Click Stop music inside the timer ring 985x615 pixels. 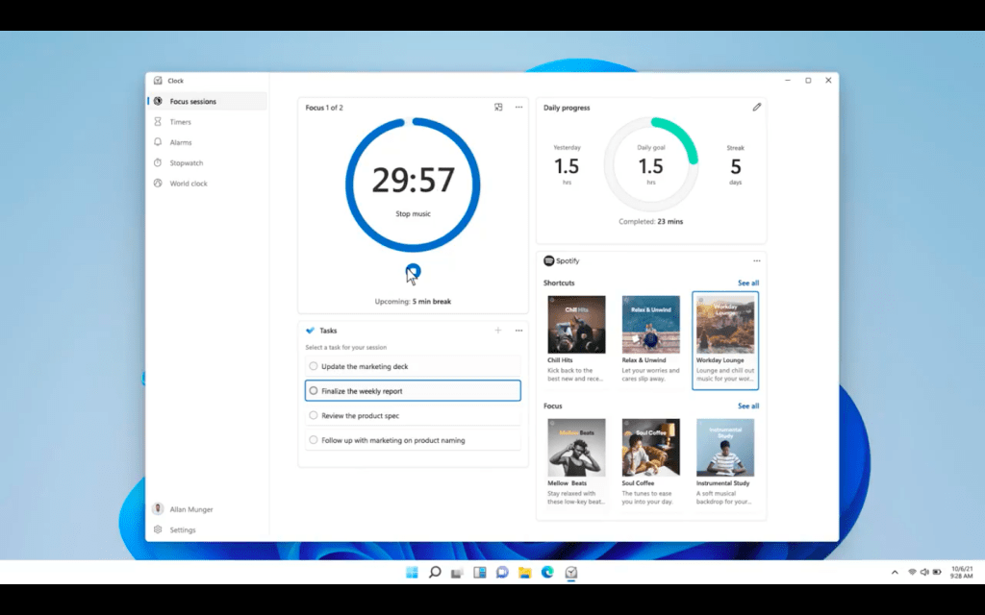pos(413,214)
